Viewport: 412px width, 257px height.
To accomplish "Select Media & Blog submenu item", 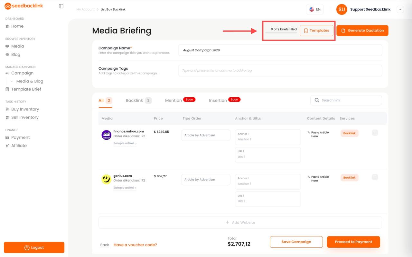I will point(30,81).
